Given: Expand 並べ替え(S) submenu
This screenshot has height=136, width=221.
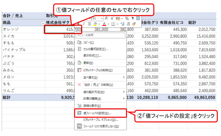Looking at the screenshot, I should pyautogui.click(x=100, y=78).
